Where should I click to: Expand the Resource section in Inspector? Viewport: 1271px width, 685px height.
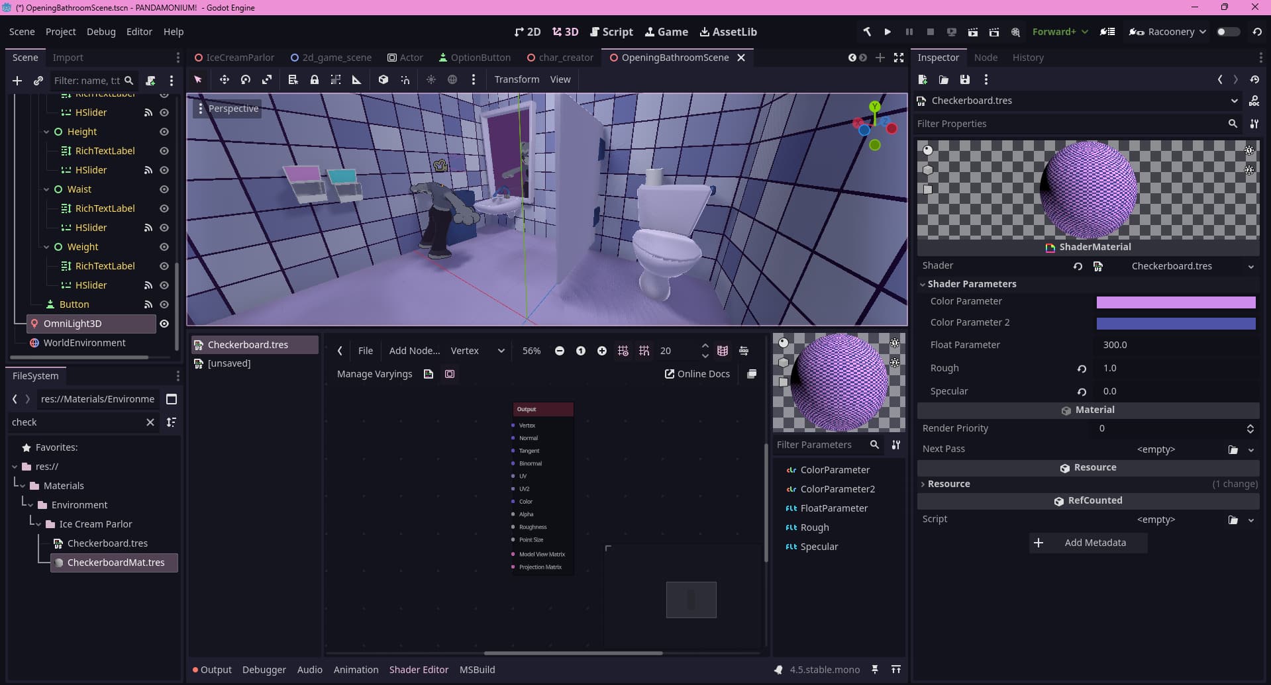[x=948, y=484]
